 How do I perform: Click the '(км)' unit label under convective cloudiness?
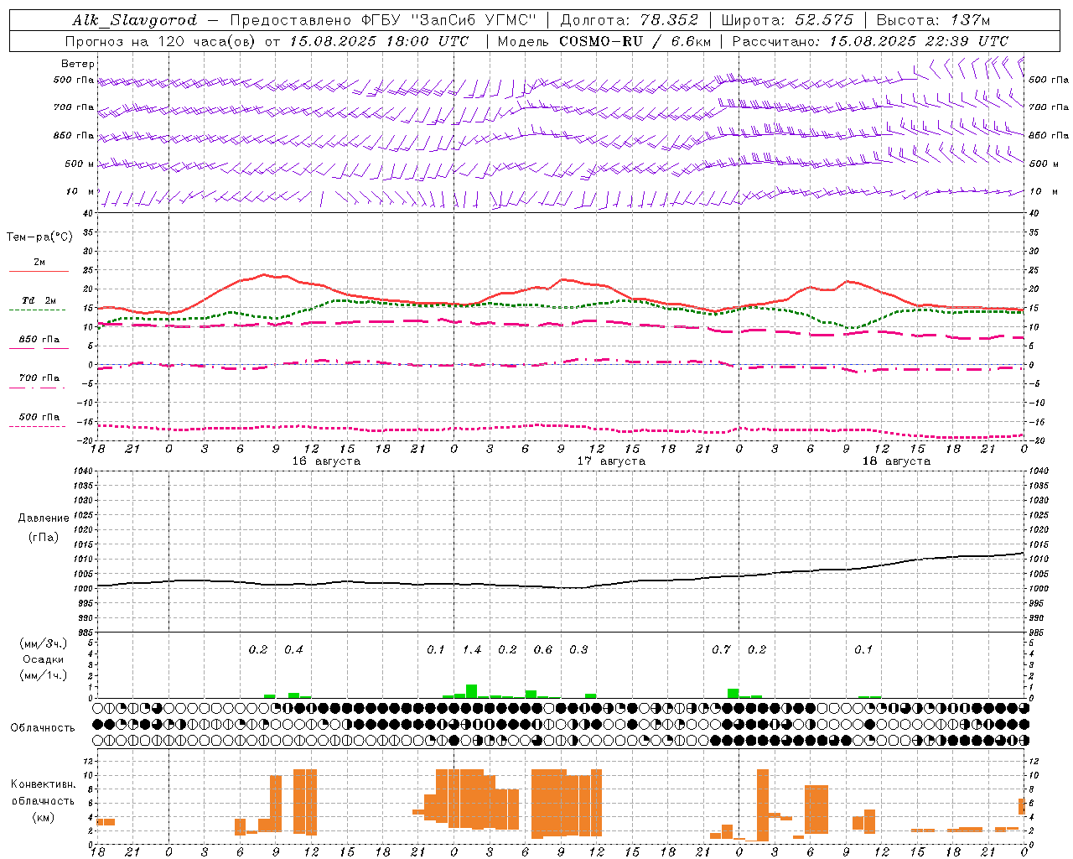(43, 817)
